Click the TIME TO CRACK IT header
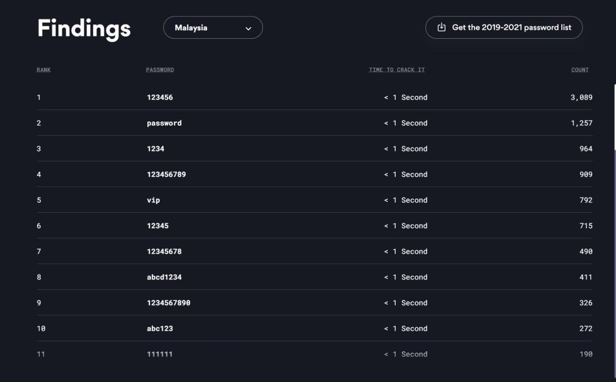The width and height of the screenshot is (616, 382). click(x=397, y=70)
